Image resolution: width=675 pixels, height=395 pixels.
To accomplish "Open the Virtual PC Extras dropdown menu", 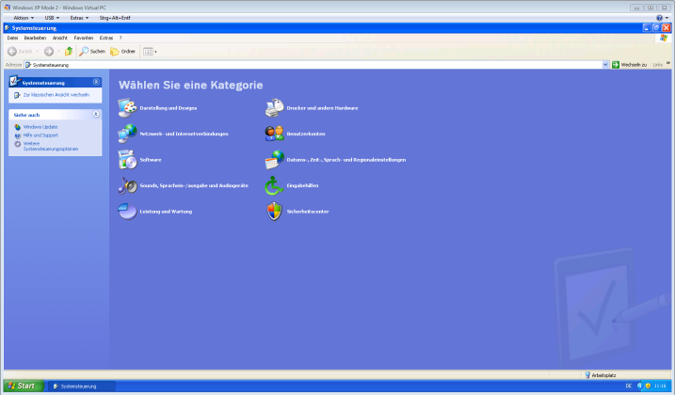I will [79, 18].
